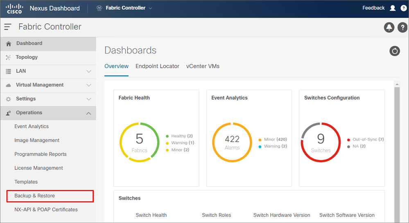Switch to the Overview tab
The width and height of the screenshot is (409, 223).
(116, 66)
